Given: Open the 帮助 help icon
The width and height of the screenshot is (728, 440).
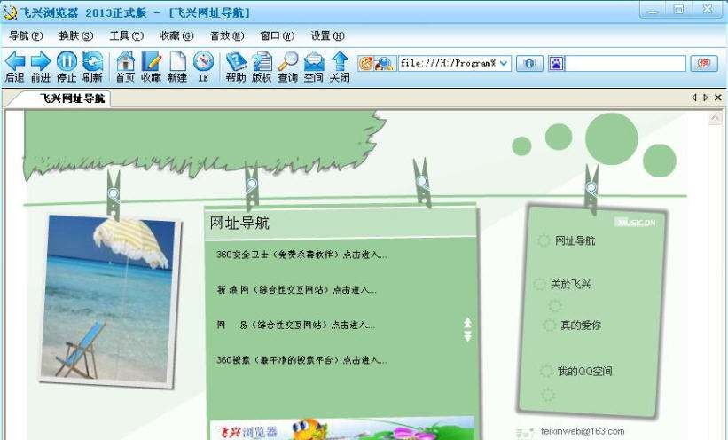Looking at the screenshot, I should [236, 61].
